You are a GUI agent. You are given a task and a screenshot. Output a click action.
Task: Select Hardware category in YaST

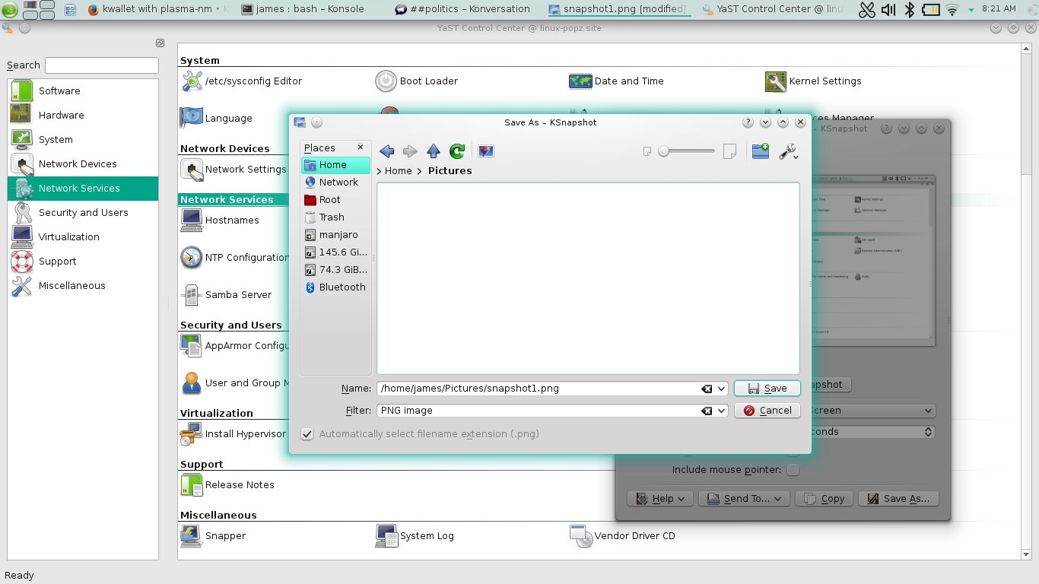click(83, 116)
